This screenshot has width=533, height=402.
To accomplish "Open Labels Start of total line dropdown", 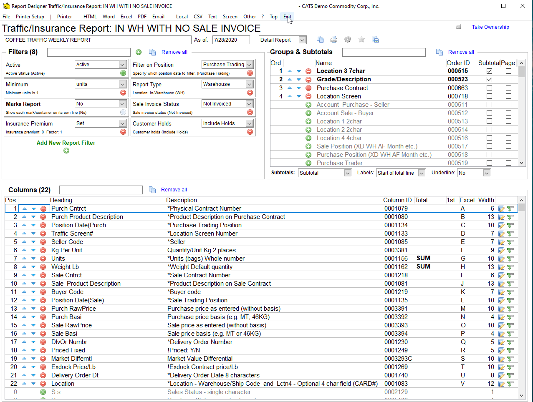I will tap(422, 173).
